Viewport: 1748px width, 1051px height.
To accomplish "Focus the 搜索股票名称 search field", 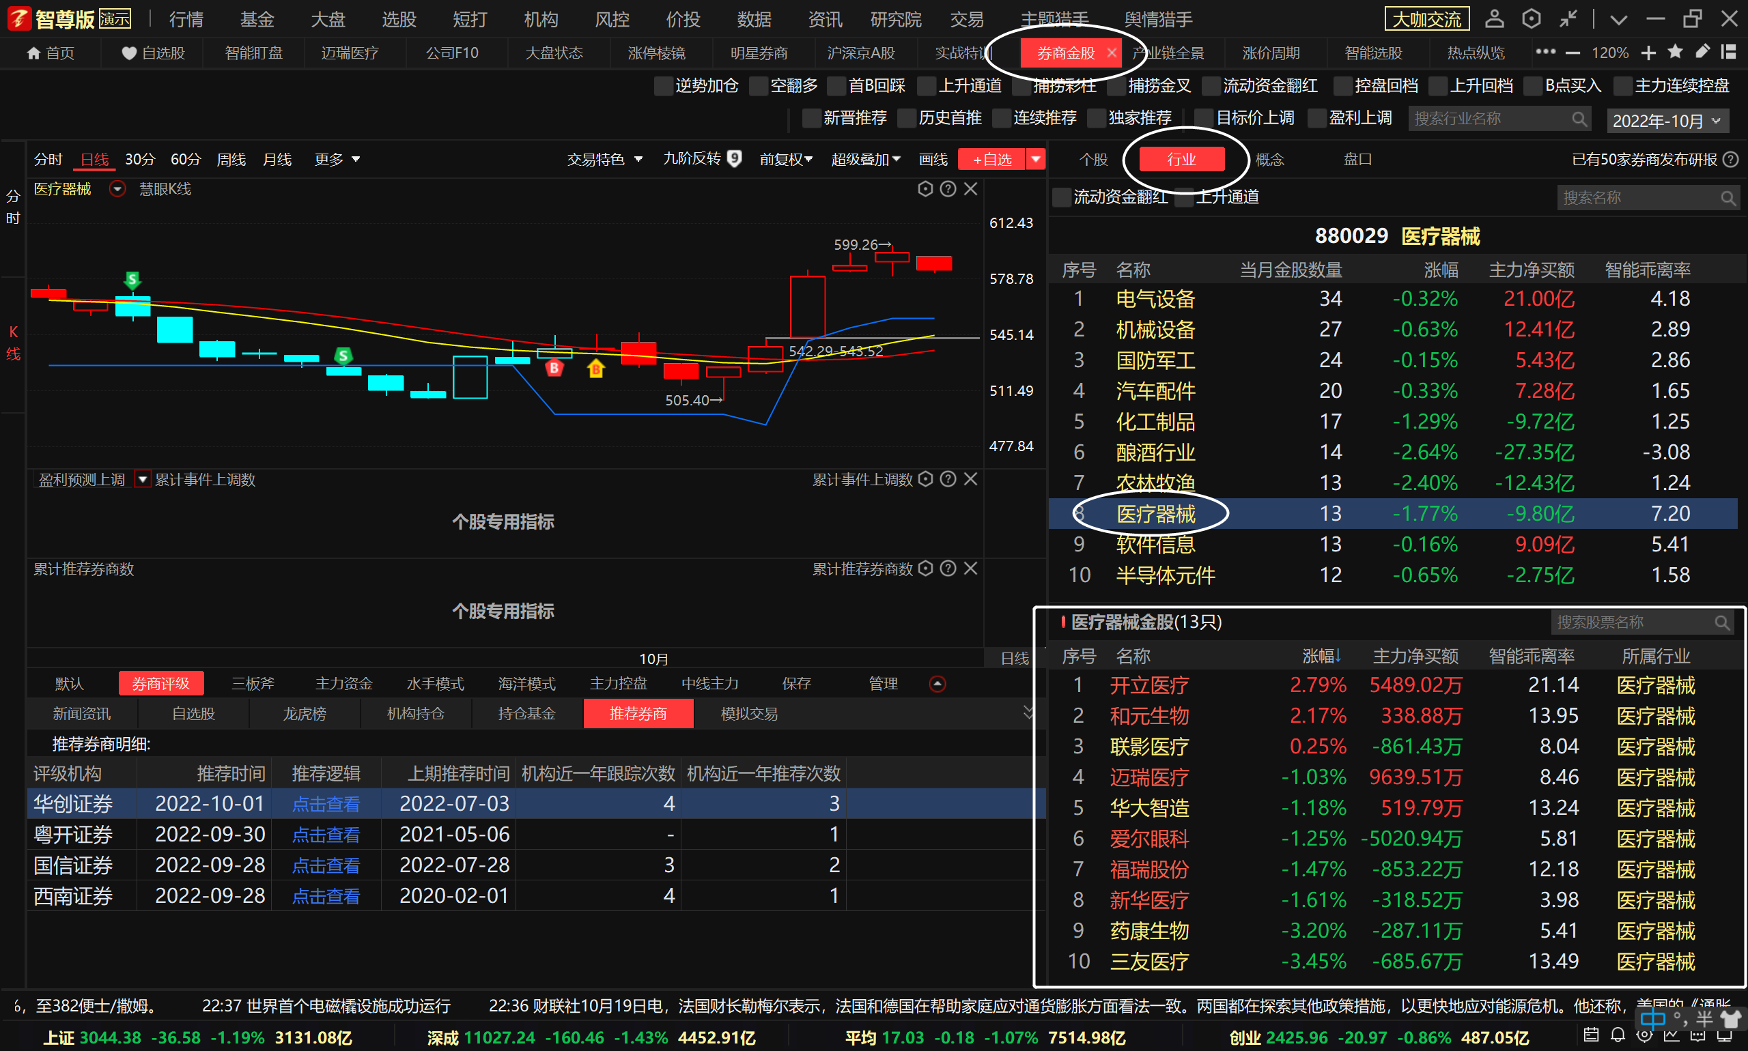I will point(1642,622).
